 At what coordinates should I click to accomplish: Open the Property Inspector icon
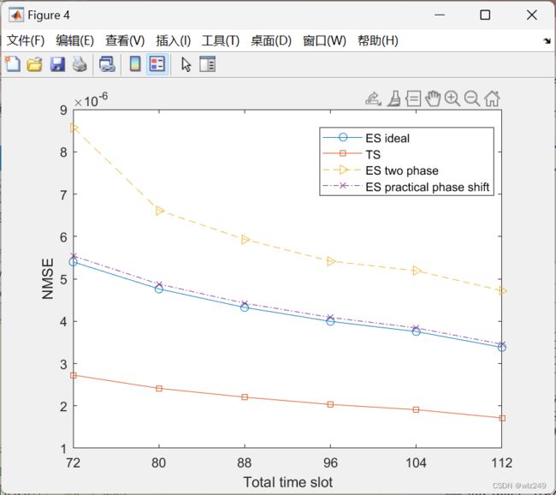(x=208, y=64)
